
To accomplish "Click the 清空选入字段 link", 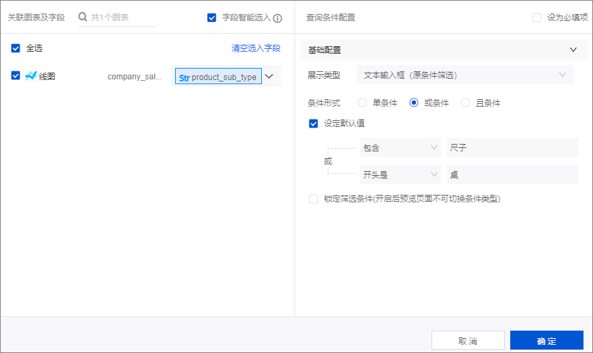I will click(x=256, y=48).
